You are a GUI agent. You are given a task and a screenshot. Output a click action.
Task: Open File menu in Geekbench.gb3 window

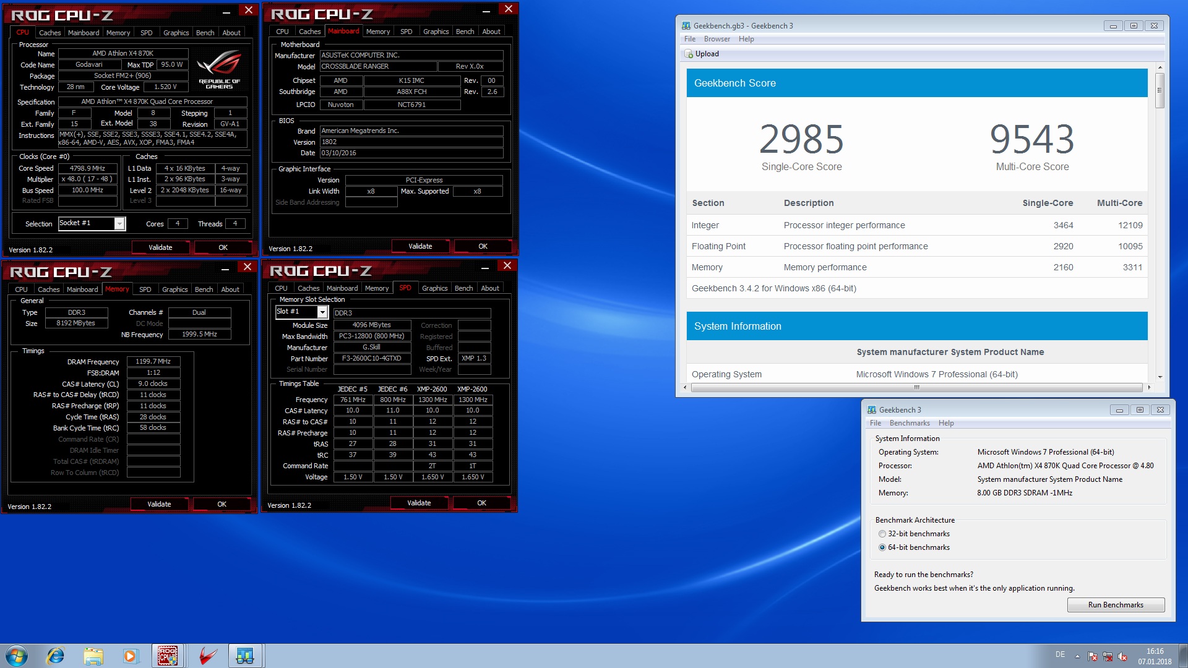coord(690,39)
